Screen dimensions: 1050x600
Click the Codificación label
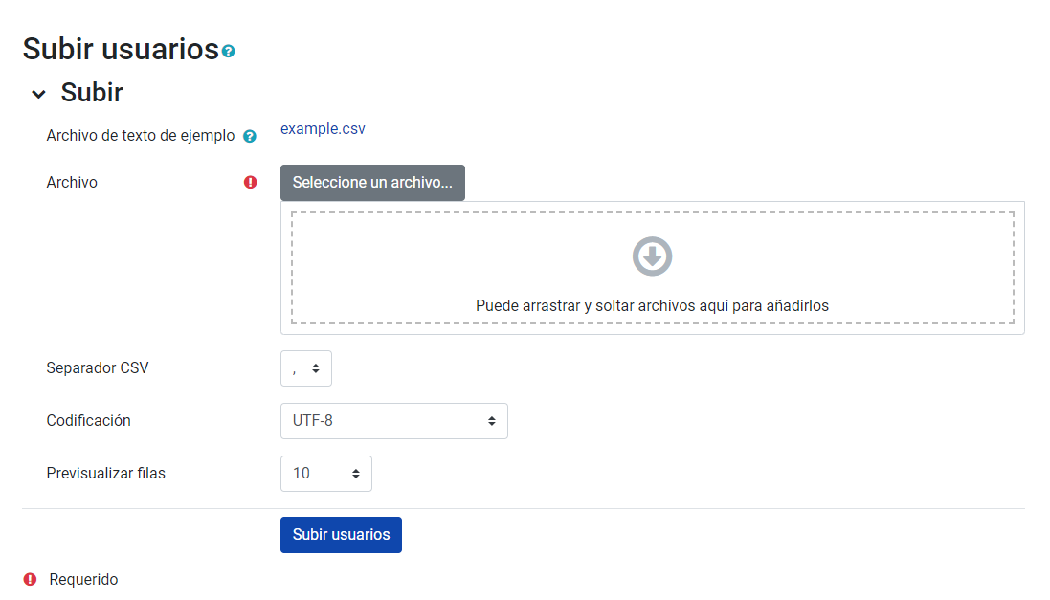coord(88,420)
